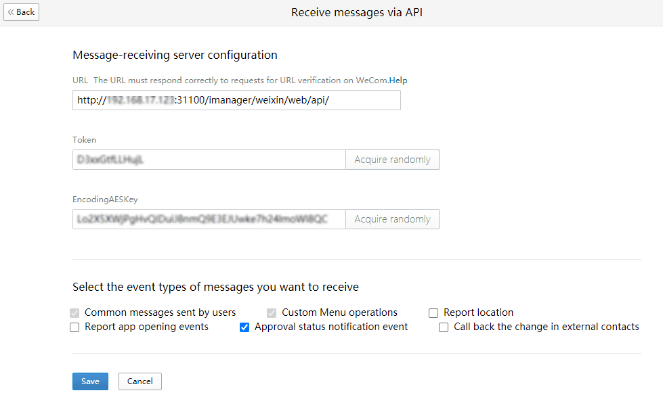Screen dimensions: 663x397
Task: Focus the EncodingAESKey text field
Action: click(209, 219)
